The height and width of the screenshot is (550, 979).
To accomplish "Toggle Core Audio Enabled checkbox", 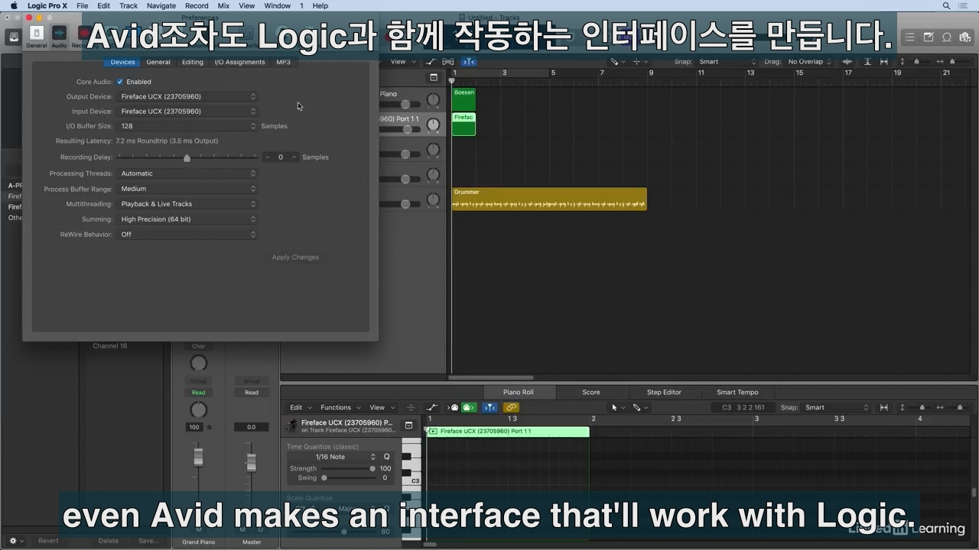I will [120, 82].
